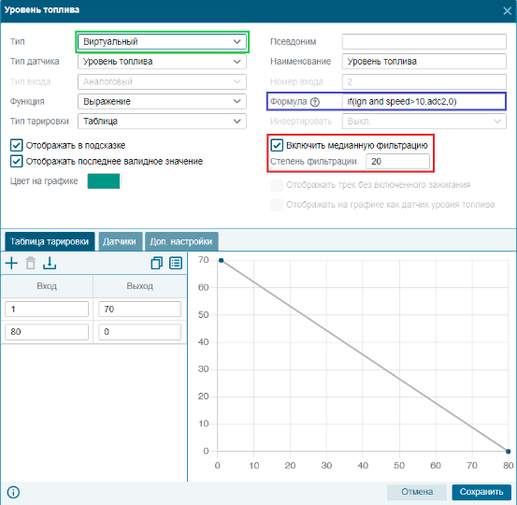Add a new calibration table row
Screen dimensions: 517x505
(x=11, y=263)
